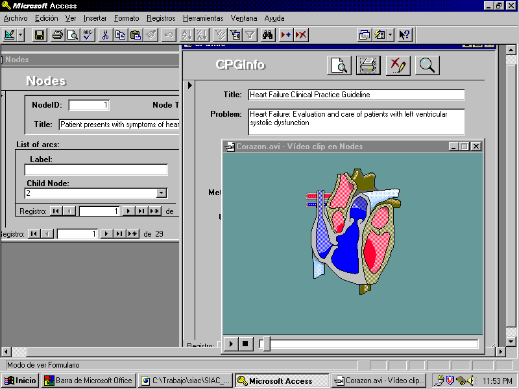The height and width of the screenshot is (389, 519).
Task: Open the Registros menu
Action: 161,18
